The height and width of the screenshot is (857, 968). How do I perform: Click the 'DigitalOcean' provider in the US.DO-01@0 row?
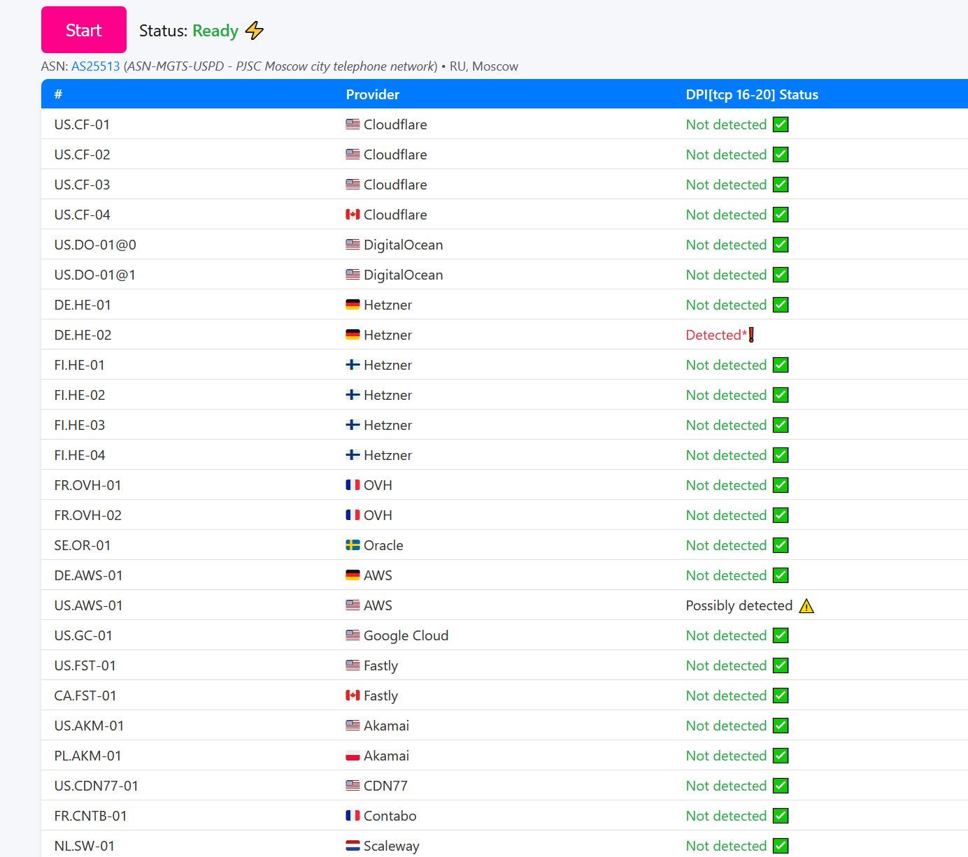click(x=404, y=245)
